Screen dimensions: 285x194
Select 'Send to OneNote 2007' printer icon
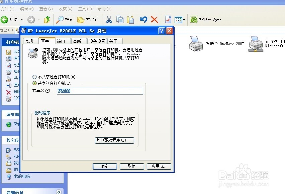tap(196, 44)
